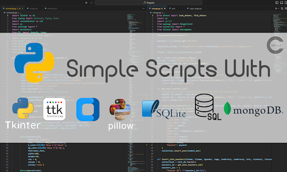Click the line "from settingU import *"
This screenshot has width=287, height=172.
pos(25,27)
